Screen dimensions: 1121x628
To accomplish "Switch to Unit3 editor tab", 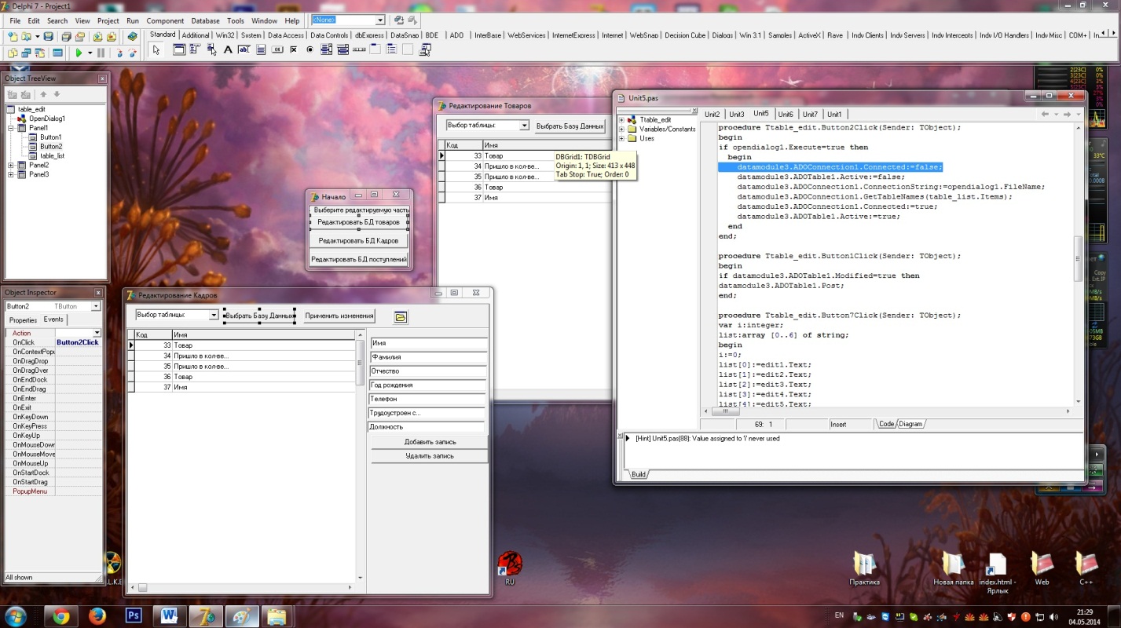I will (736, 115).
